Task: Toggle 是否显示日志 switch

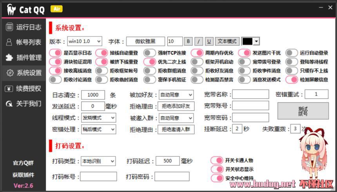Action: point(55,53)
